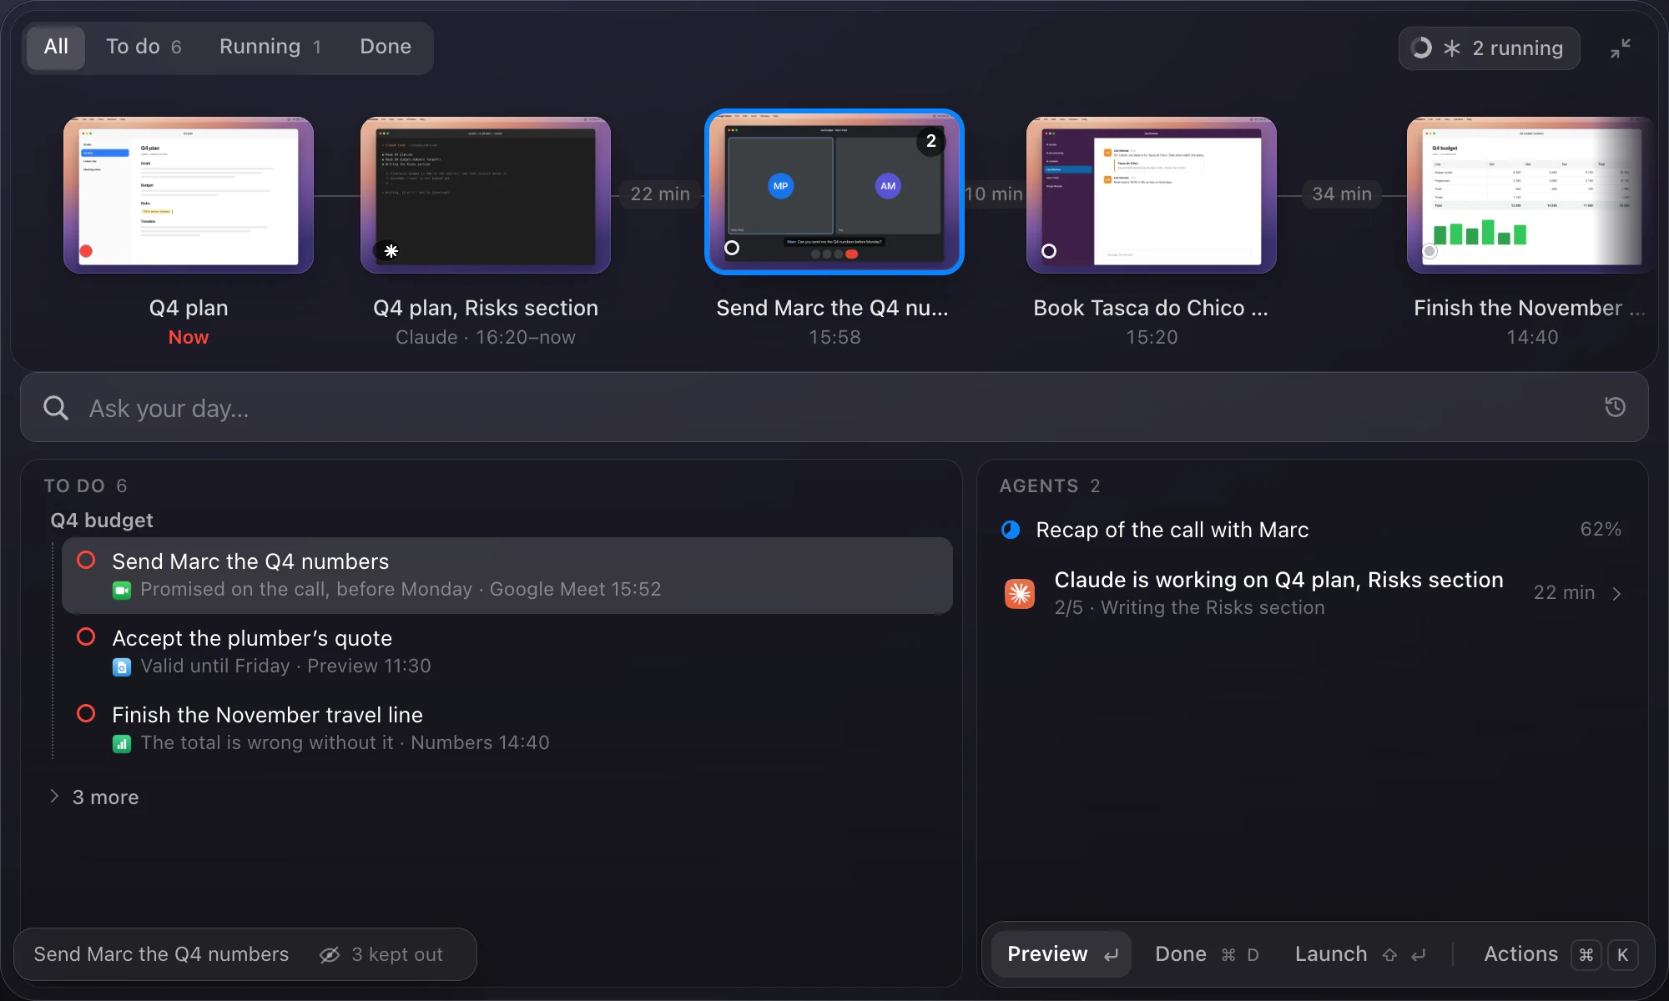Click the Numbers app icon under travel line
The image size is (1669, 1001).
tap(122, 744)
